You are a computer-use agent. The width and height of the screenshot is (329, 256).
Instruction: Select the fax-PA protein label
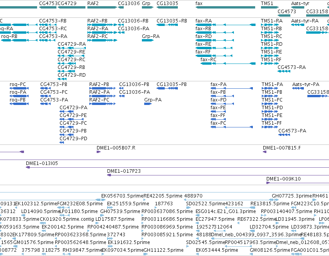point(218,84)
